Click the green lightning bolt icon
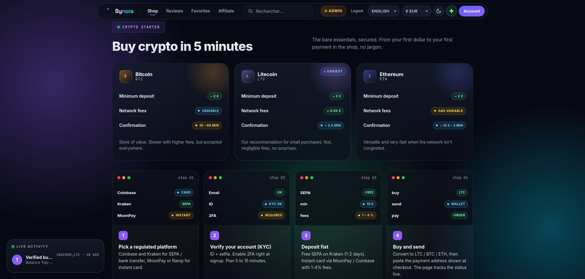Screen dimensions: 585x279 click(x=451, y=11)
